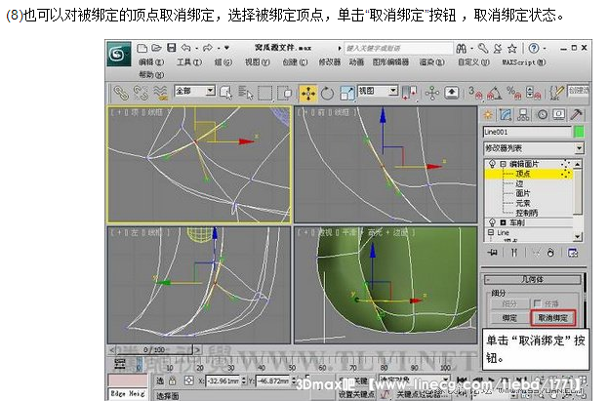
Task: Open the 全部 selection filter dropdown
Action: click(x=194, y=91)
